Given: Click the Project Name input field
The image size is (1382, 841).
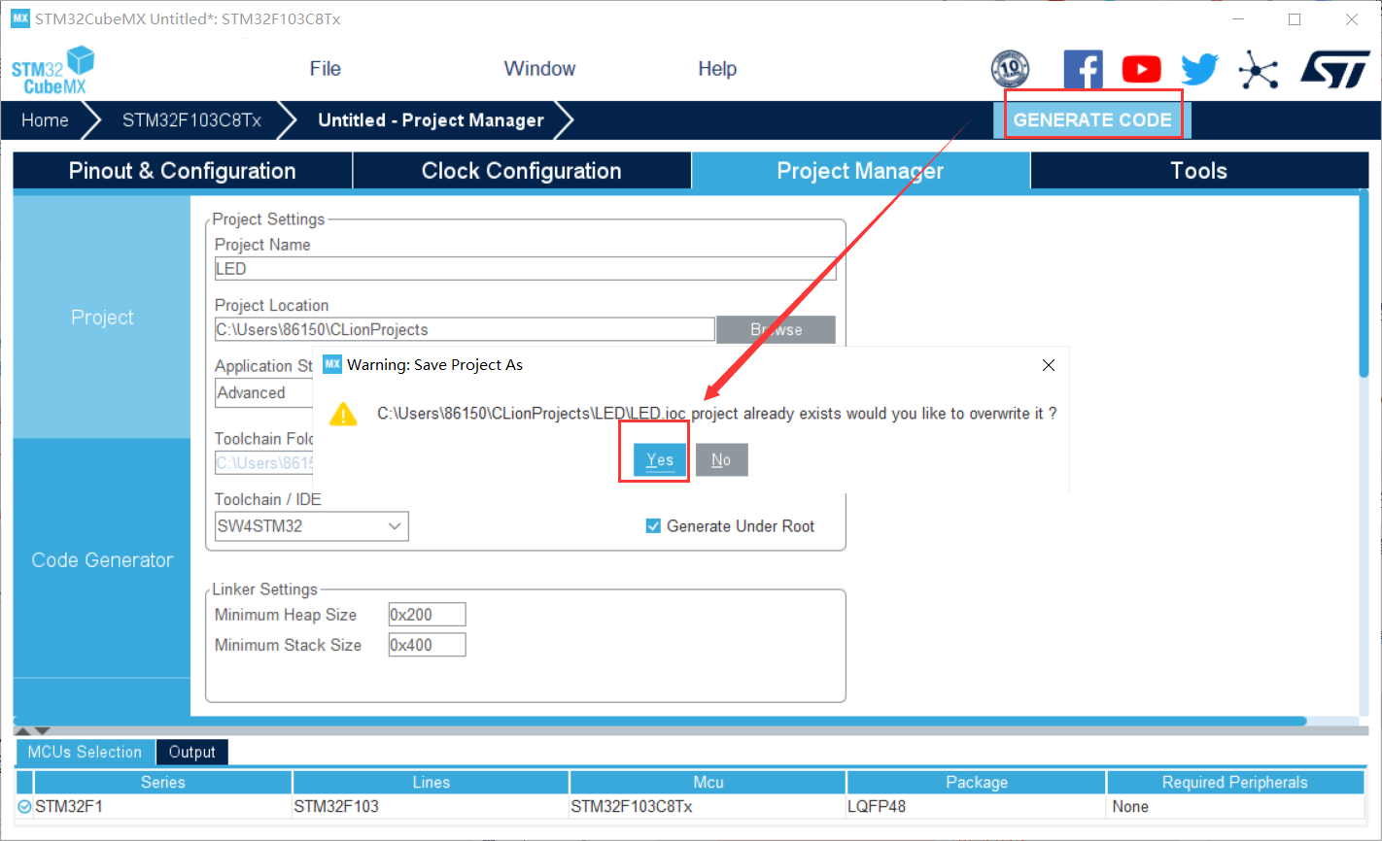Looking at the screenshot, I should pos(525,269).
